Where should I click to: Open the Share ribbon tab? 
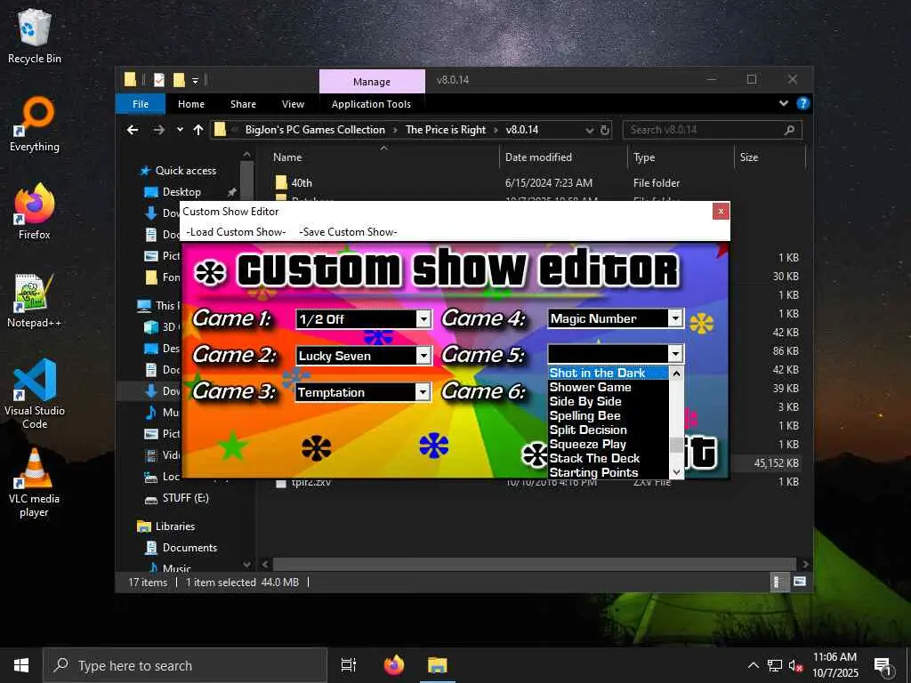(x=243, y=104)
